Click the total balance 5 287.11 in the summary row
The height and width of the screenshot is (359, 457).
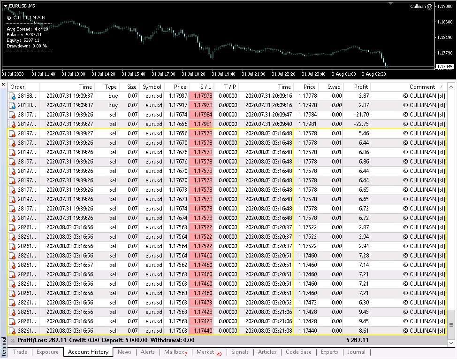[x=358, y=340]
